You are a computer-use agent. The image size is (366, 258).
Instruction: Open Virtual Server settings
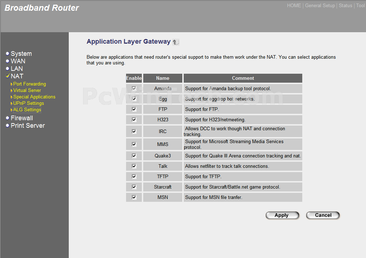point(27,90)
